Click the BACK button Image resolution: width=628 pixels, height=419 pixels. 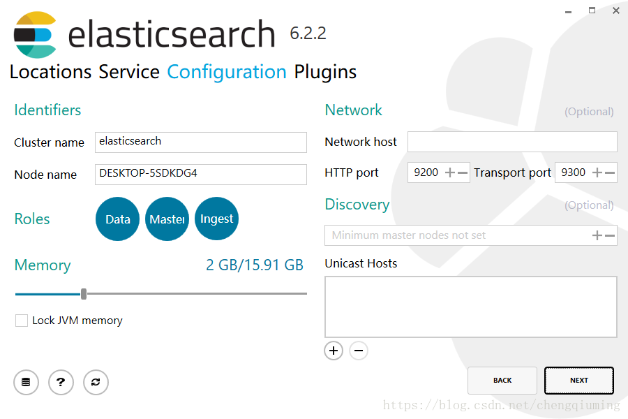[502, 381]
